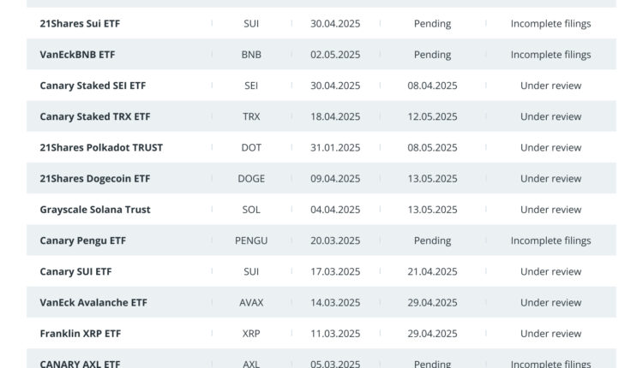Click the 21Shares Sui ETF name
This screenshot has width=643, height=368.
(x=80, y=24)
